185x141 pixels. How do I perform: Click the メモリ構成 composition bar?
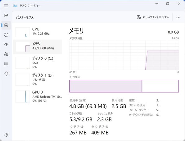(124, 86)
